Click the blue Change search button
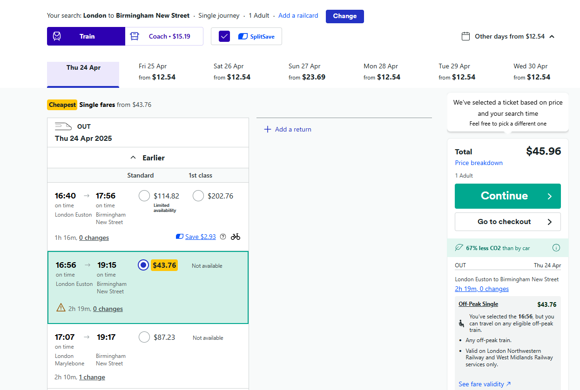Screen dimensions: 580x390 [344, 16]
